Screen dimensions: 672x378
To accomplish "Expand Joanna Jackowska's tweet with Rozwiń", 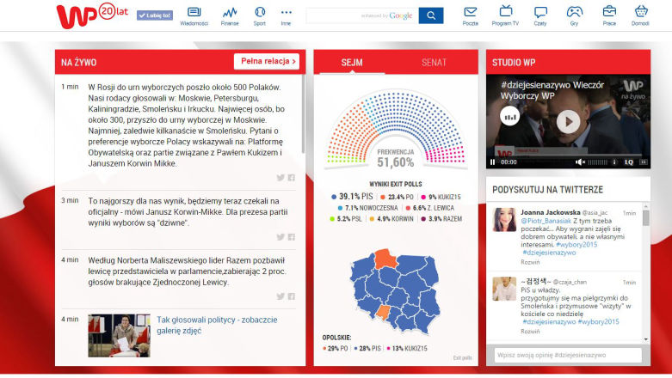I will click(x=530, y=262).
